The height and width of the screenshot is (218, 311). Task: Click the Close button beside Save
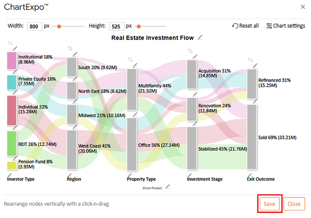294,204
